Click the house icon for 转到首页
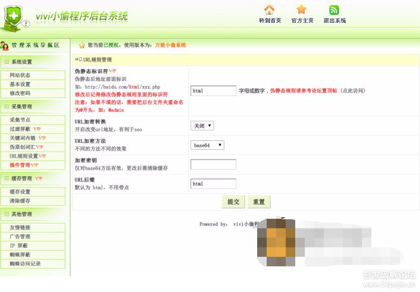The image size is (420, 292). coord(270,10)
